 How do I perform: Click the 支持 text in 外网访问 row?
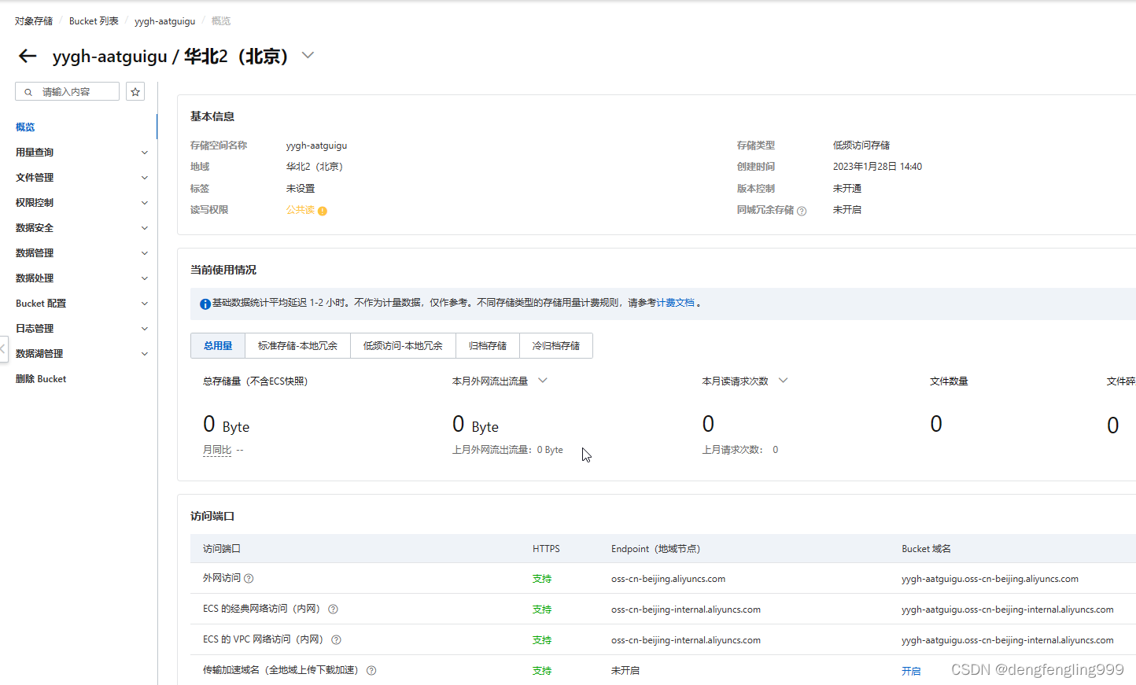pos(542,579)
